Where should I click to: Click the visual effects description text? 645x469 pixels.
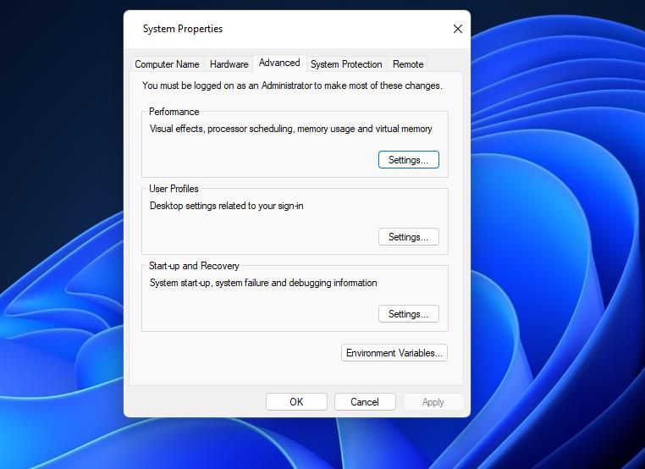point(291,129)
